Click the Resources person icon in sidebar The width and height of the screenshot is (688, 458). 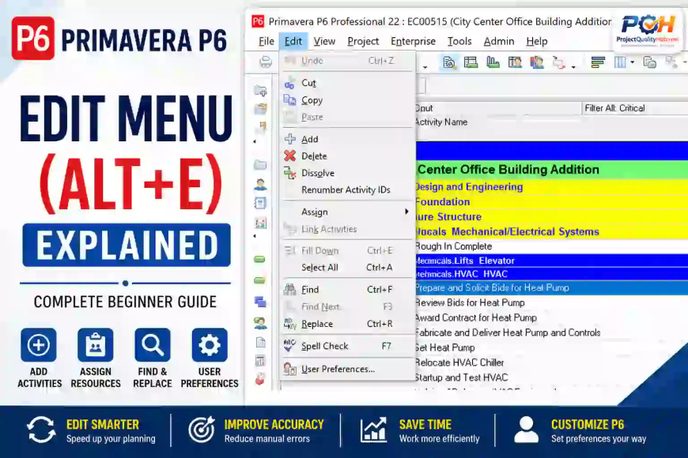pos(260,184)
